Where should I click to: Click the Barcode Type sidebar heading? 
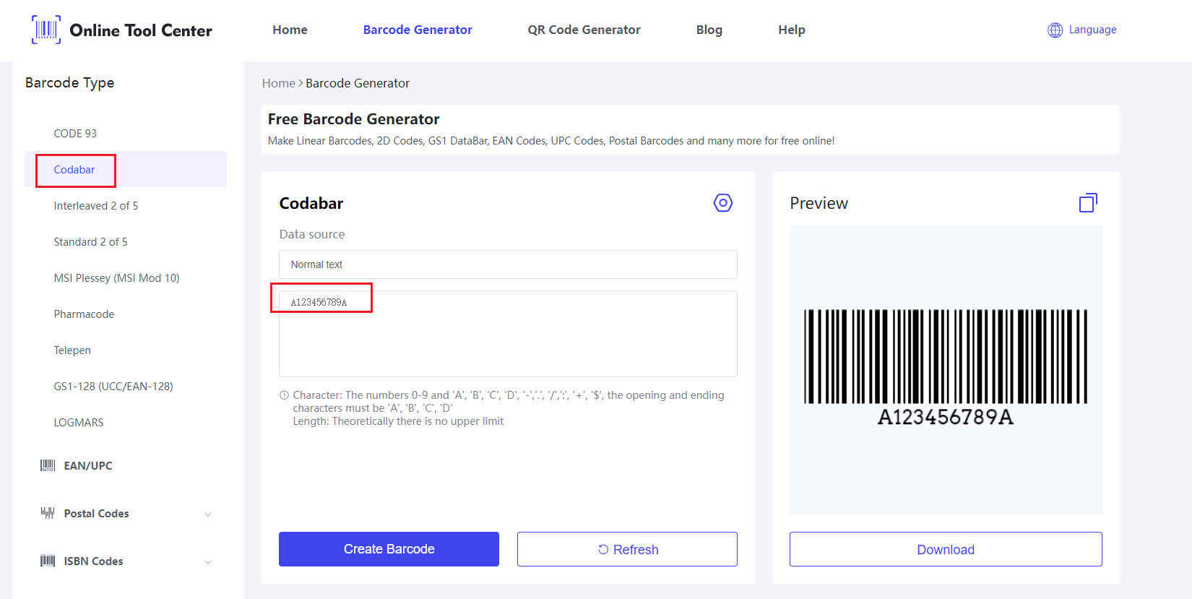(69, 83)
